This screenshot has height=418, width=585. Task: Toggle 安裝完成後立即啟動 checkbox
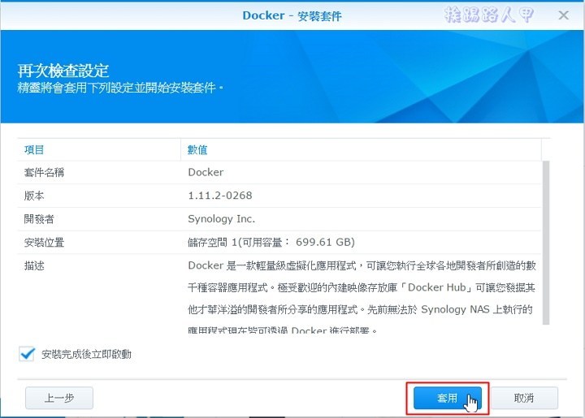click(28, 354)
